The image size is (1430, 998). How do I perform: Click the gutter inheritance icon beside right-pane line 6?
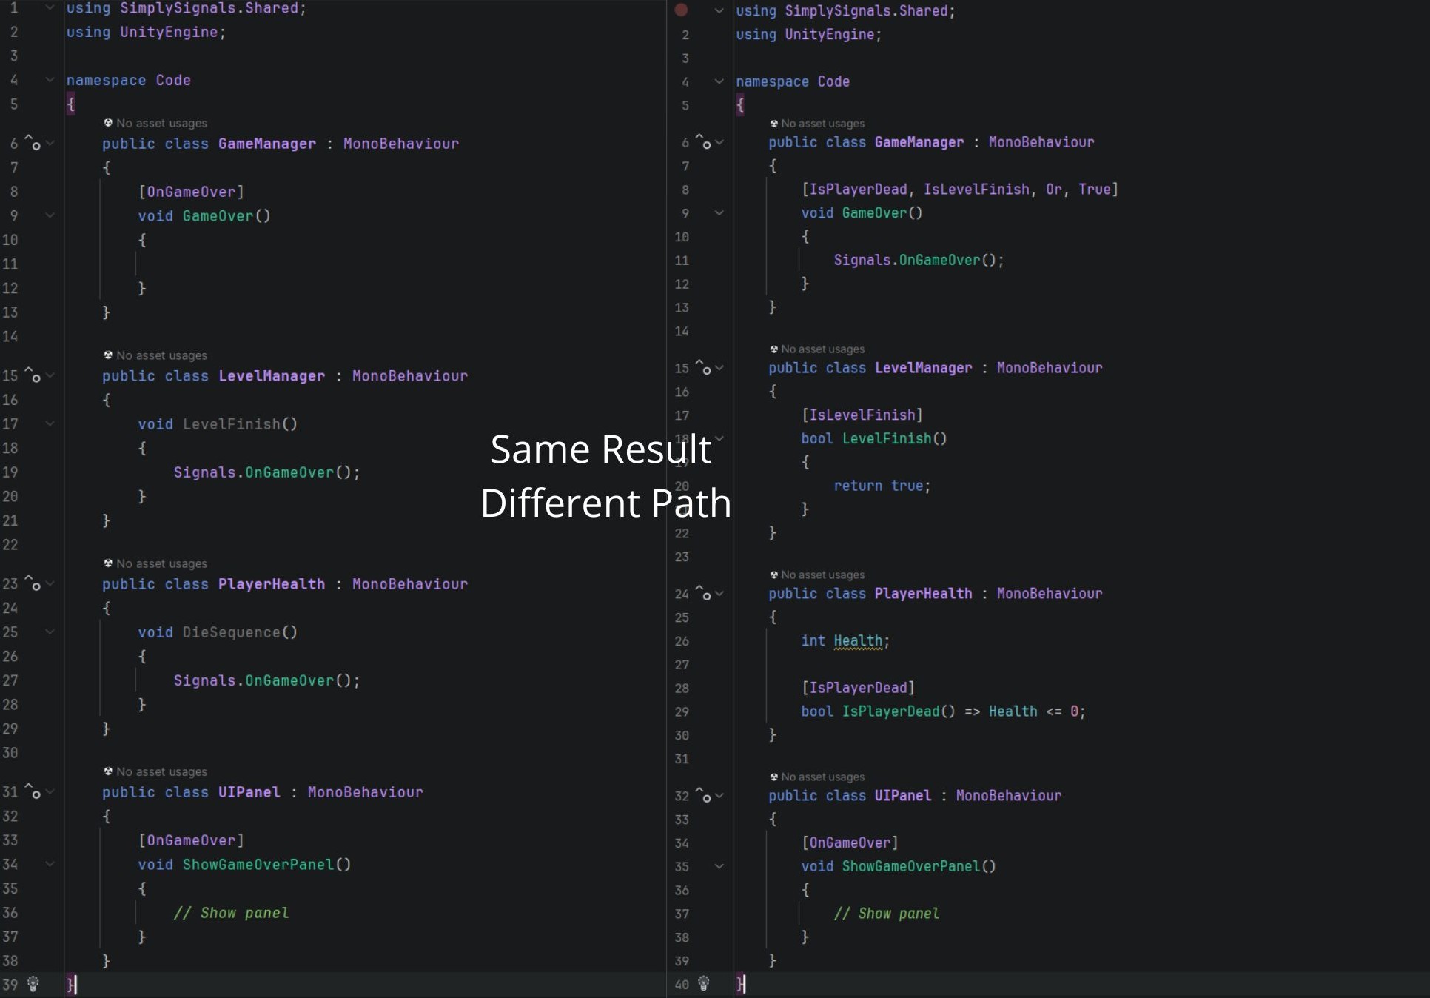tap(703, 142)
